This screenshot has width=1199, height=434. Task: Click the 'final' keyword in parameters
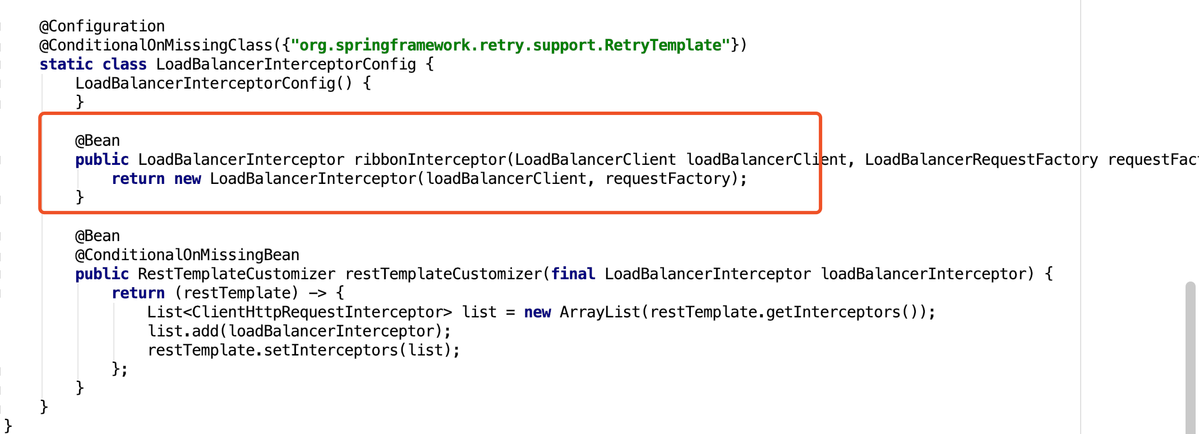572,274
